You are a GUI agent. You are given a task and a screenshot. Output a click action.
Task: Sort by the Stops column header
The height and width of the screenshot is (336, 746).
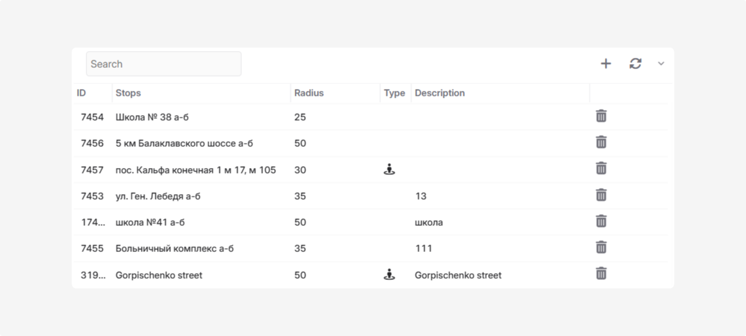coord(128,93)
